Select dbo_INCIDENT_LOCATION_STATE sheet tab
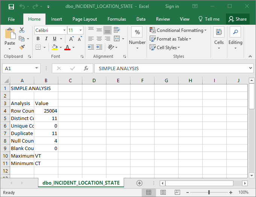This screenshot has height=197, width=256. click(x=81, y=183)
